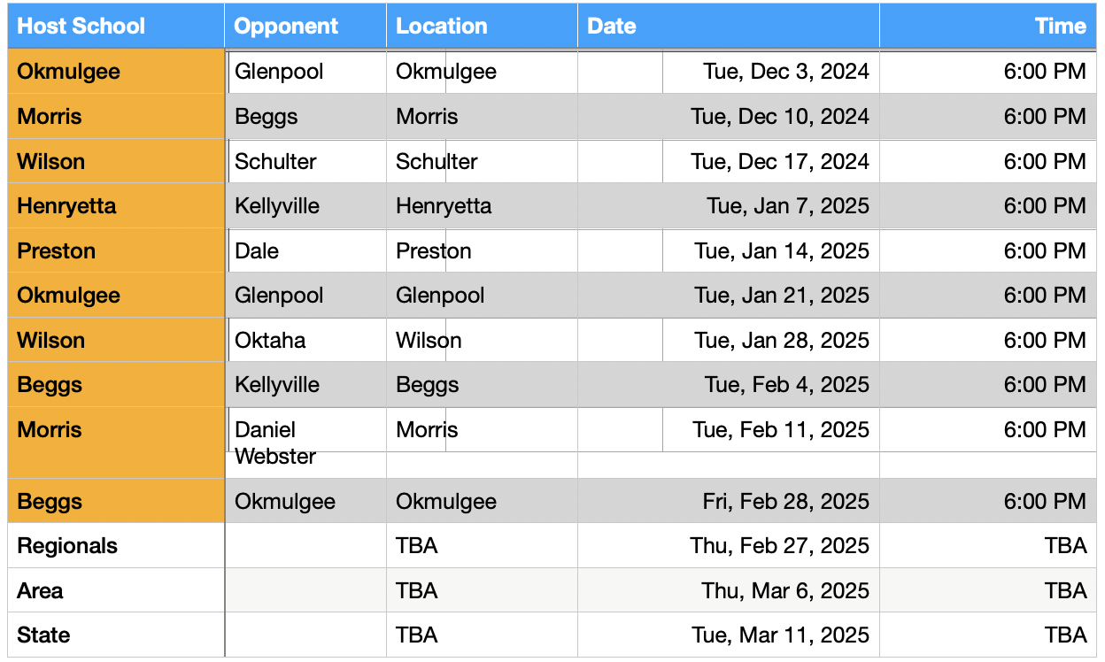Image resolution: width=1105 pixels, height=662 pixels.
Task: Click the Regionals row label cell
Action: [x=116, y=545]
